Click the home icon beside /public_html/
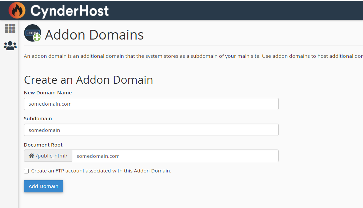Screen dimensions: 363x208 click(31, 156)
